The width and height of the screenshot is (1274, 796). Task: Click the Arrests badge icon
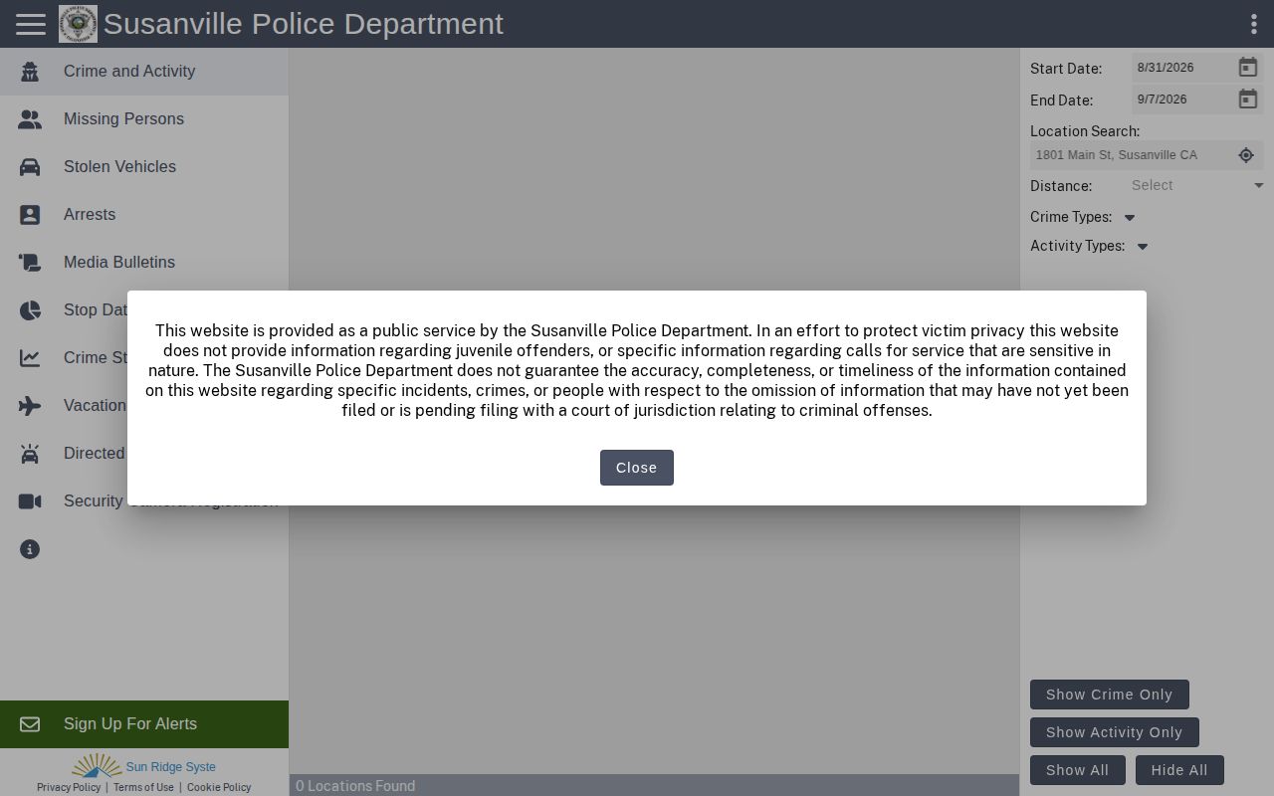click(30, 215)
